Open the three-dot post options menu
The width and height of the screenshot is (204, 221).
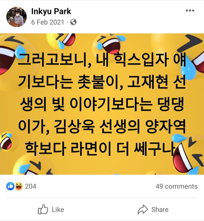tap(190, 10)
